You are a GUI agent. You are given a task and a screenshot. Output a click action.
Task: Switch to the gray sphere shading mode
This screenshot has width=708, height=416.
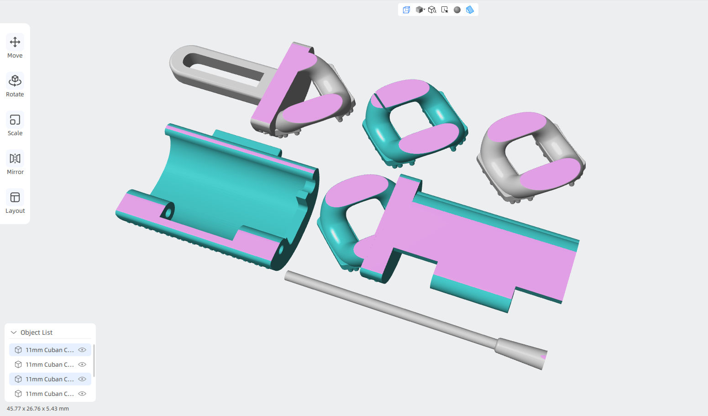tap(457, 10)
